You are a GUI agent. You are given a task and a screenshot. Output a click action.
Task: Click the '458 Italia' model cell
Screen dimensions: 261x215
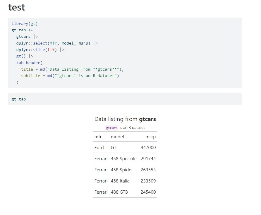(120, 181)
